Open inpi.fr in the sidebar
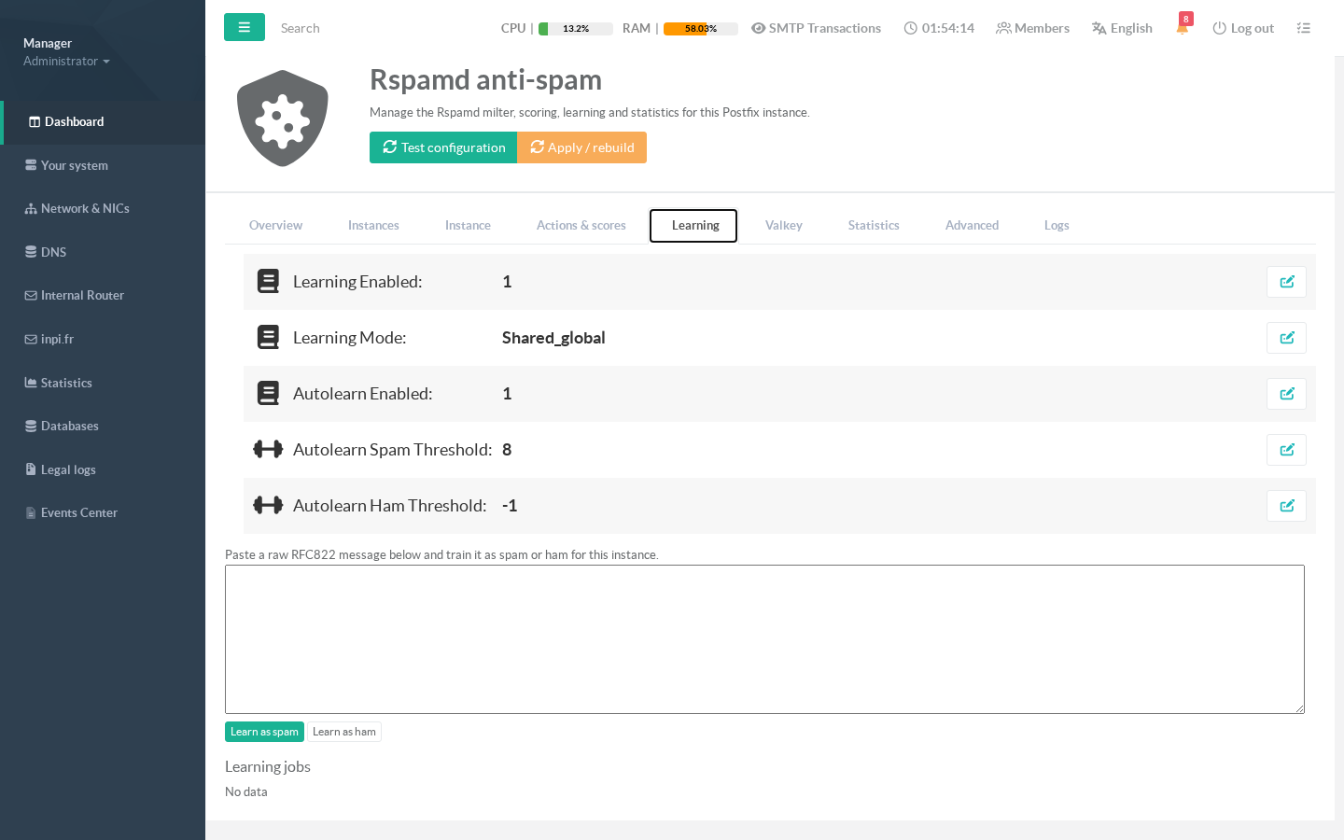 (103, 339)
